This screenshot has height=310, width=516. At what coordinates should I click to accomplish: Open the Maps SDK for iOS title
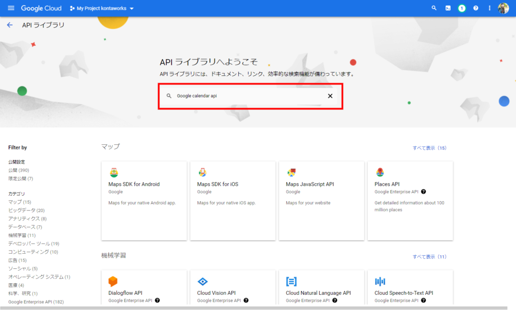[x=218, y=184]
